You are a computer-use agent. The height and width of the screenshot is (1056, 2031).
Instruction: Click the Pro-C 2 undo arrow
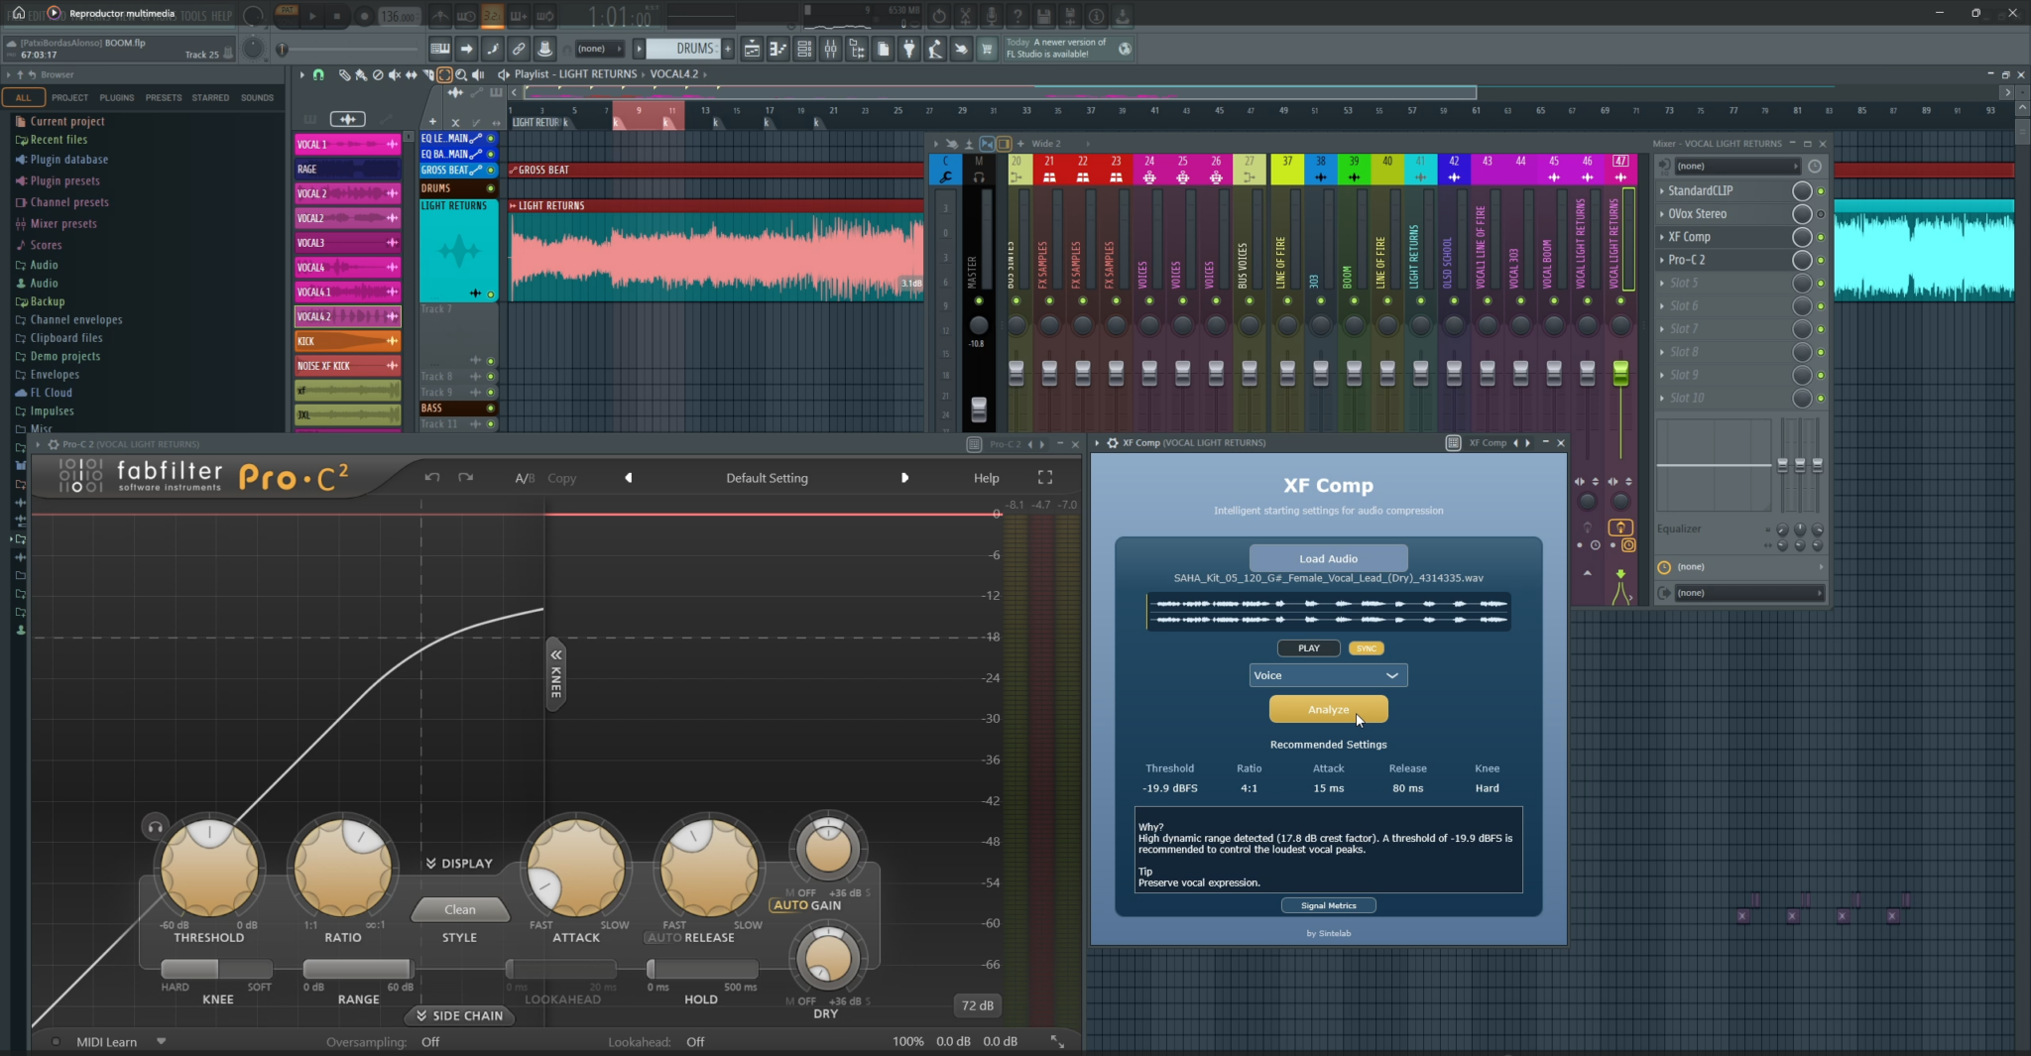[x=432, y=478]
